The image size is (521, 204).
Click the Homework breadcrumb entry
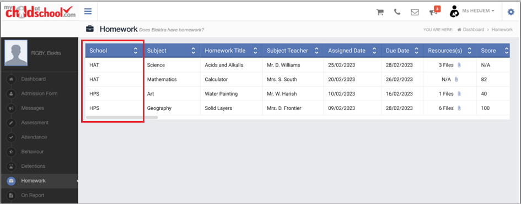point(502,30)
